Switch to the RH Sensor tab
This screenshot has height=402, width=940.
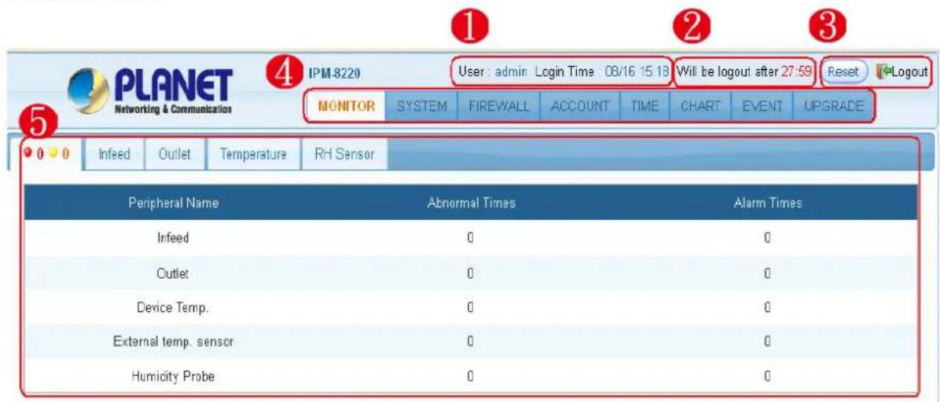[x=345, y=154]
